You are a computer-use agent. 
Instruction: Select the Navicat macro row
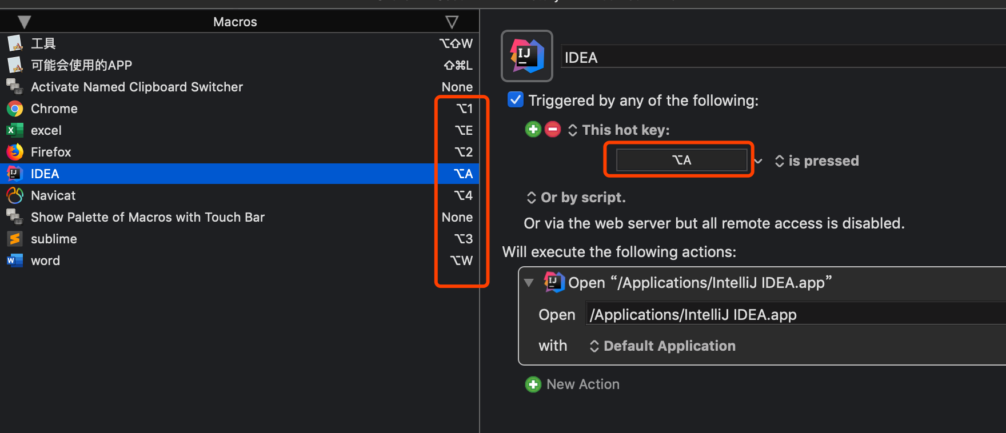239,195
